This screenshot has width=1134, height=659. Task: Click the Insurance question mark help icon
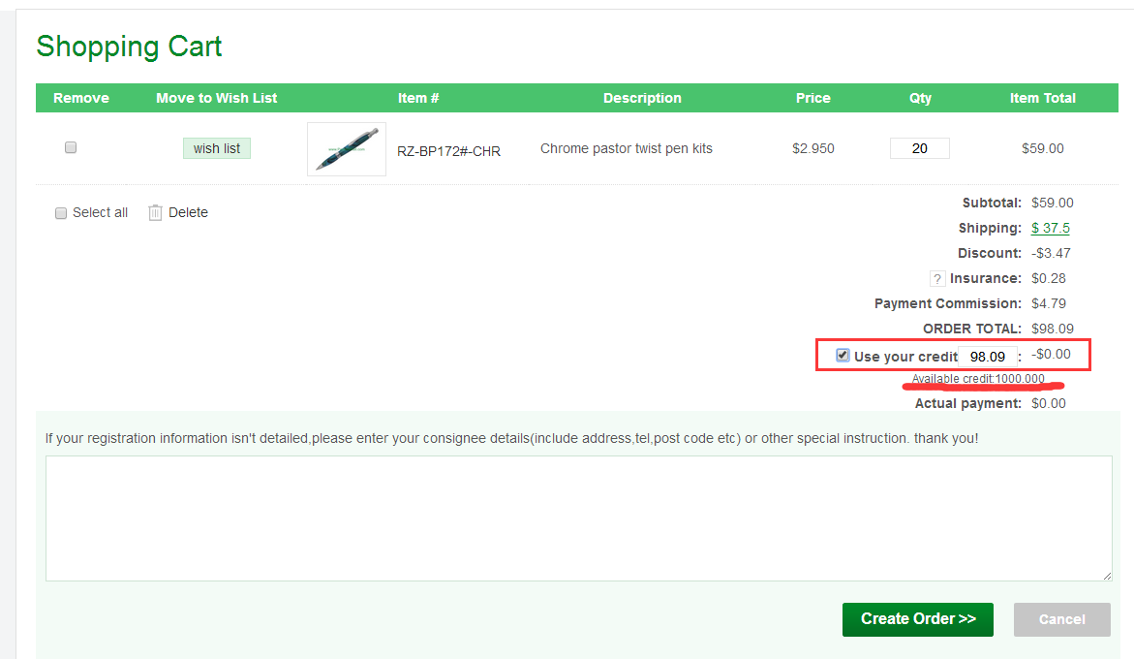[x=936, y=279]
